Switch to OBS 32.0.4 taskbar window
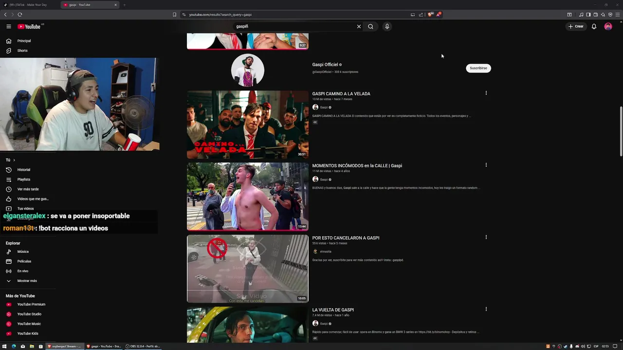 [x=143, y=346]
